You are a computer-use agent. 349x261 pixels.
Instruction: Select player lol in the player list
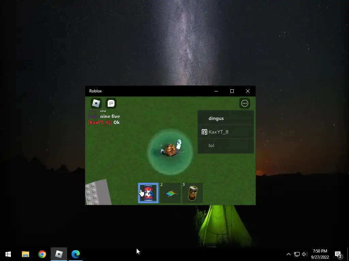click(x=226, y=145)
